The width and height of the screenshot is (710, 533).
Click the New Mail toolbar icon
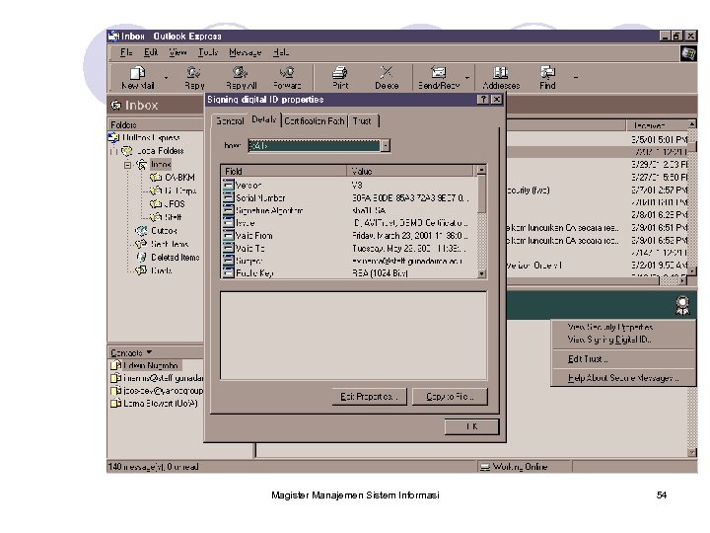point(138,78)
